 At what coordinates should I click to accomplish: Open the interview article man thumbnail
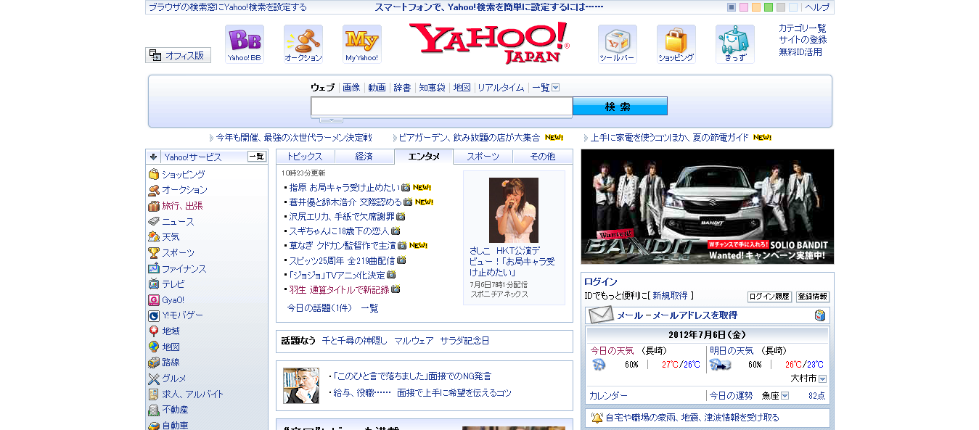pyautogui.click(x=301, y=386)
